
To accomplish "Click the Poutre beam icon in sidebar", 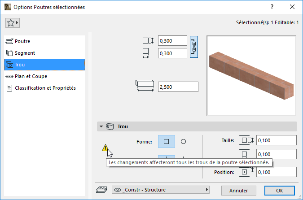I will click(9, 41).
